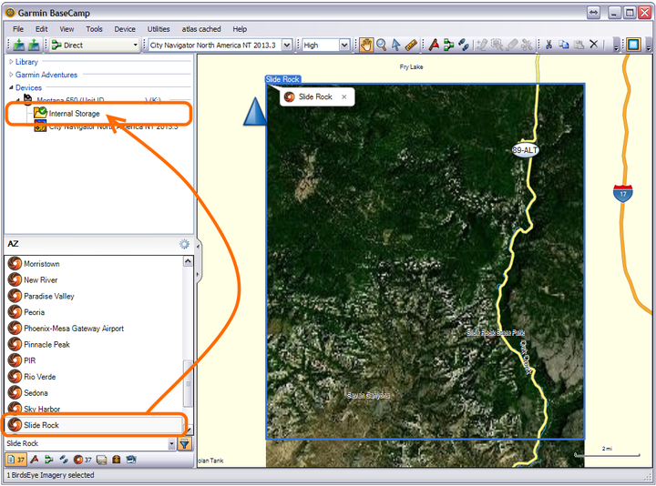Select Peoria in the AZ list
Screen dimensions: 656x486
pos(34,312)
